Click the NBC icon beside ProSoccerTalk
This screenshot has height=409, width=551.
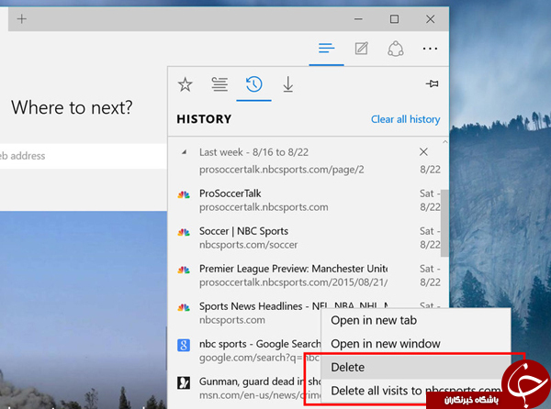click(184, 194)
